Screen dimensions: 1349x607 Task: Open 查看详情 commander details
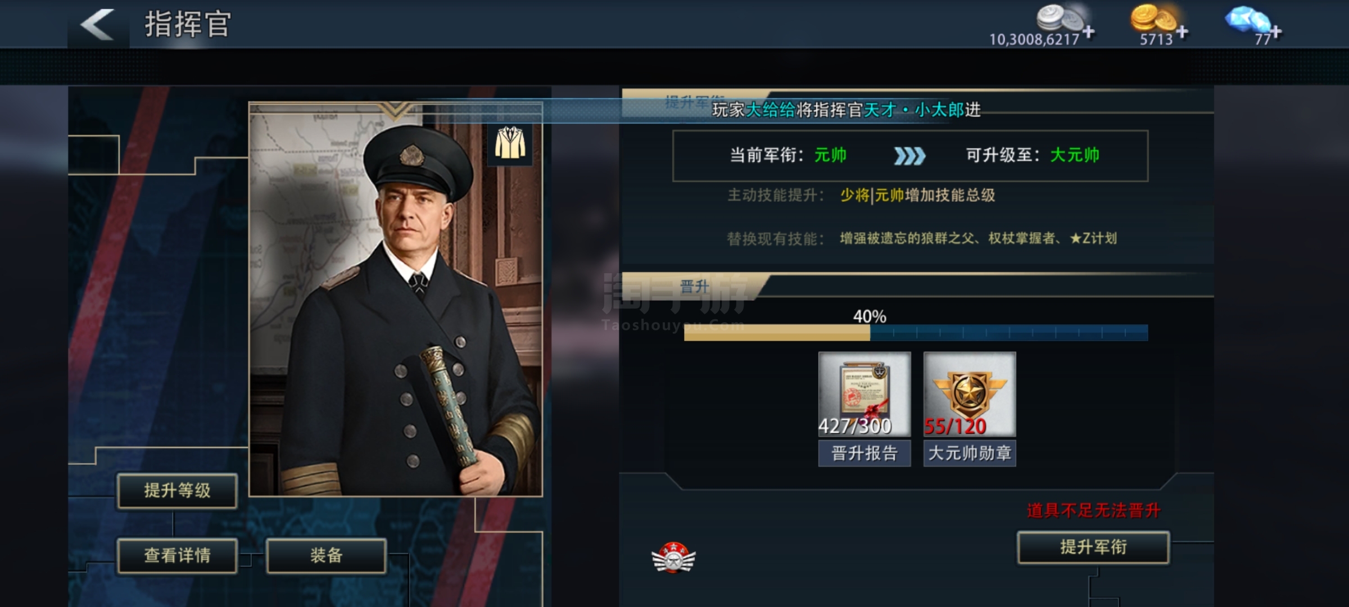[177, 556]
